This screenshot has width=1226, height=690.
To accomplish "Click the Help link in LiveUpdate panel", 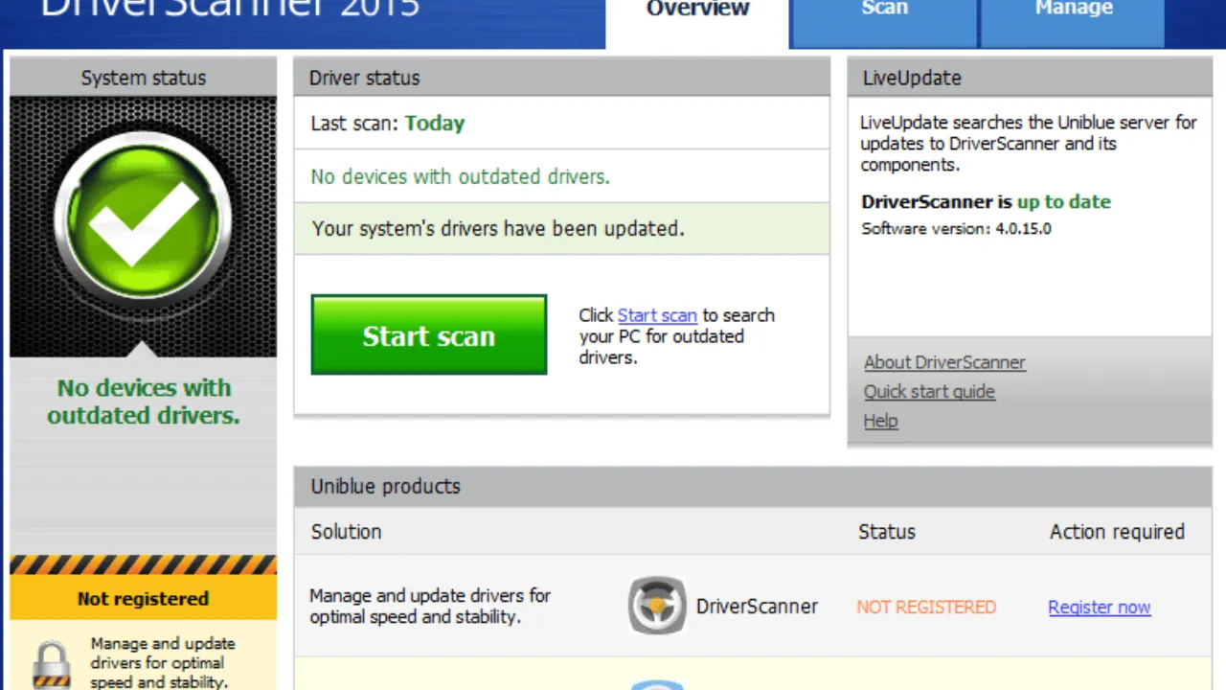I will click(x=881, y=421).
